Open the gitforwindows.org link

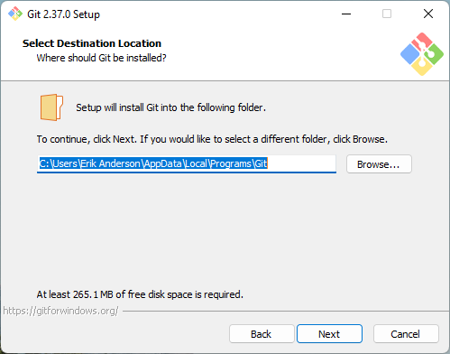(60, 311)
